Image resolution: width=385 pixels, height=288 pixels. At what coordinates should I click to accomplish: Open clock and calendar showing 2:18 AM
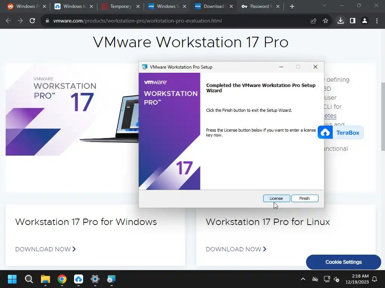tap(357, 279)
